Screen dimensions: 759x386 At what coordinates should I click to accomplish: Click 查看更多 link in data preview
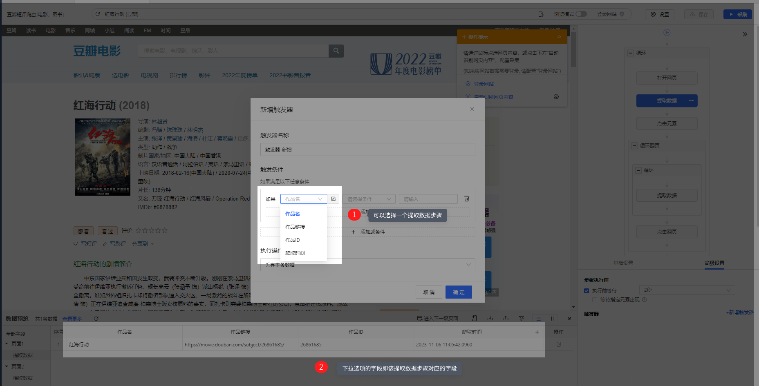72,319
